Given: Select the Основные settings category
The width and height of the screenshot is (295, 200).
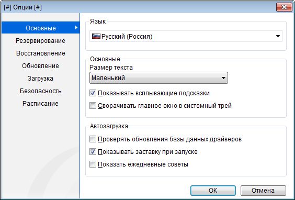Looking at the screenshot, I should click(41, 28).
